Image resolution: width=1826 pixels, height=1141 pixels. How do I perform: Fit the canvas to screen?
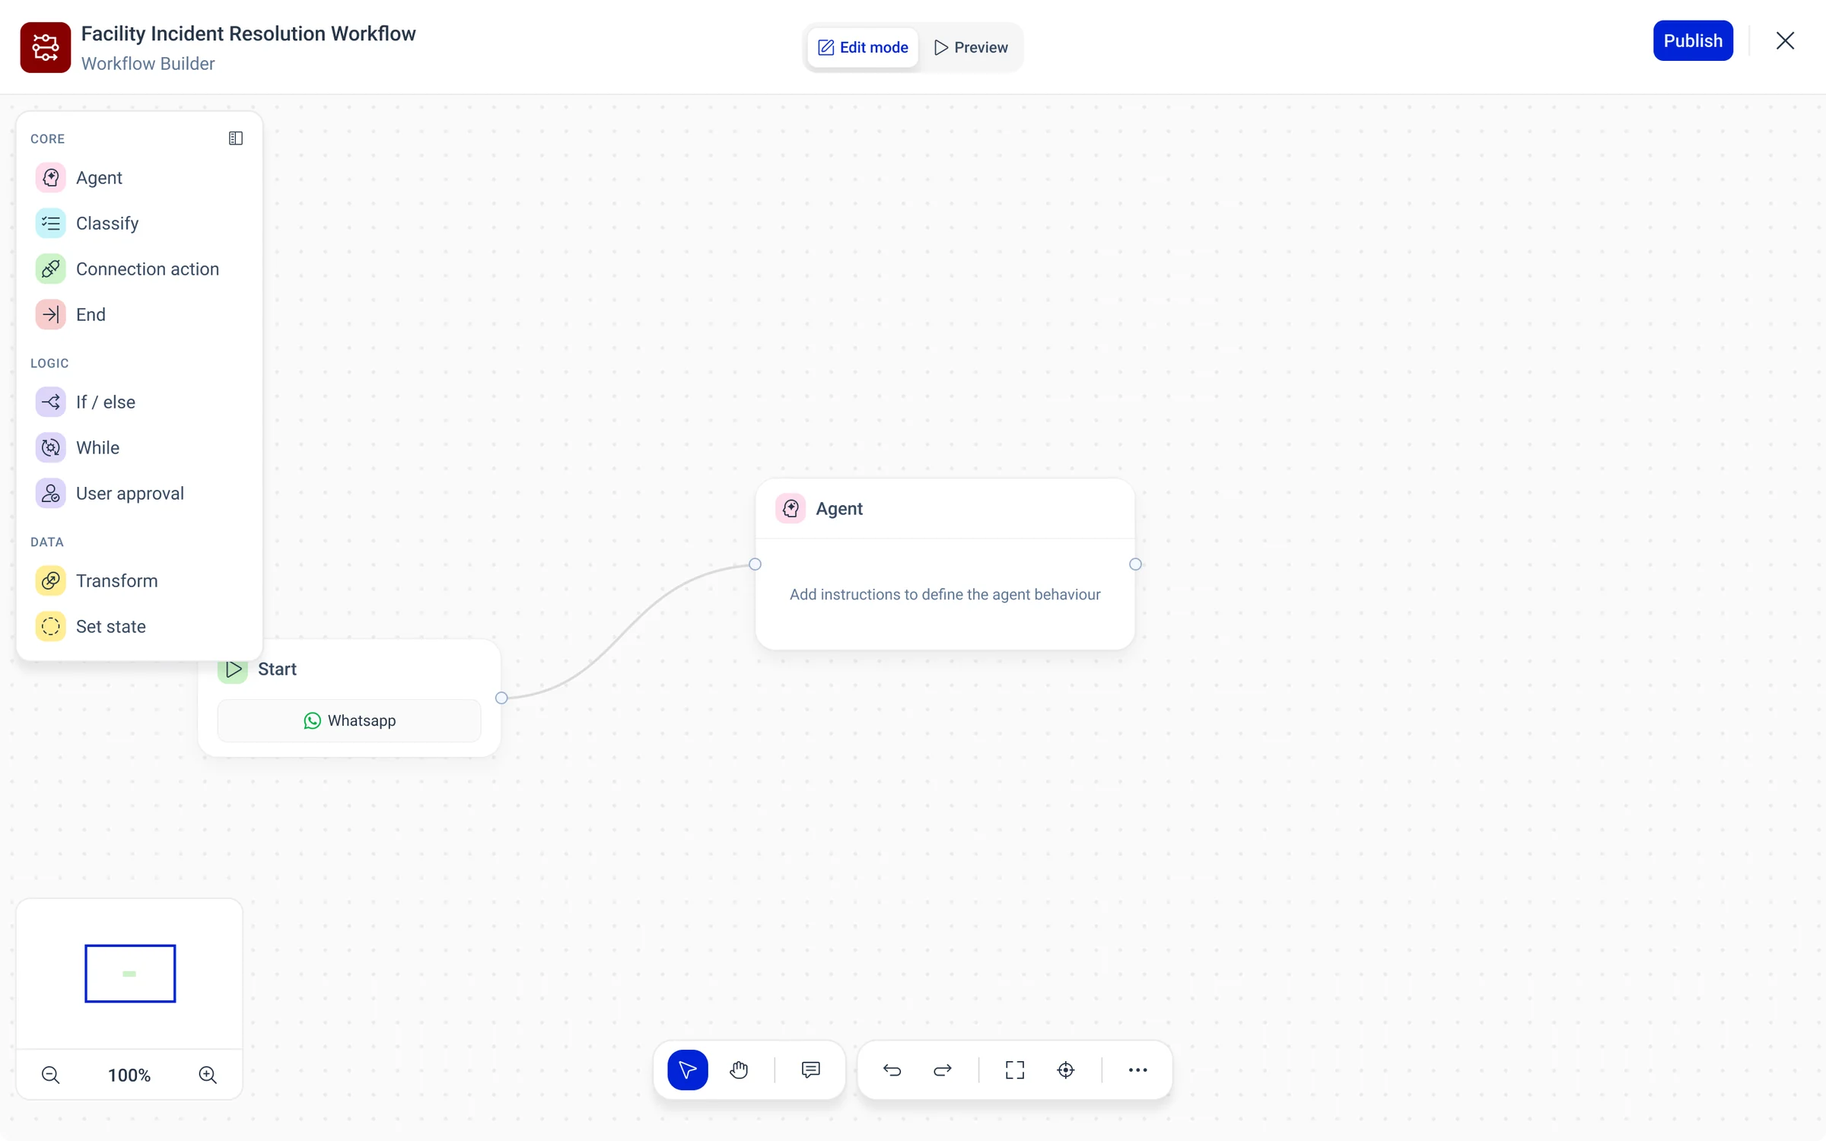[x=1015, y=1069]
